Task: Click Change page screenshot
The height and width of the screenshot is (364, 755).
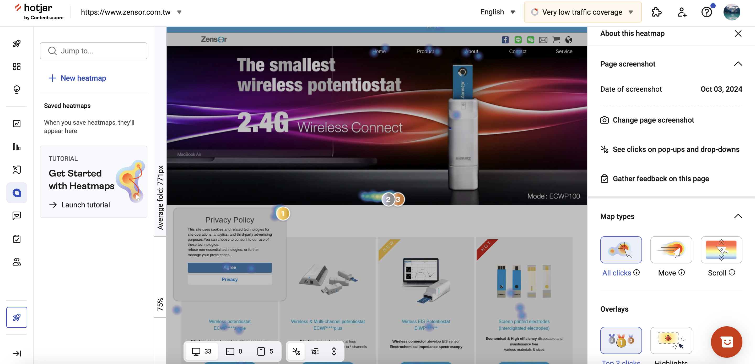Action: tap(647, 120)
